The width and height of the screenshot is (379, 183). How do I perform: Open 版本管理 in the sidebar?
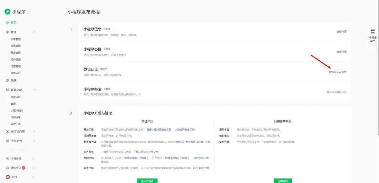pyautogui.click(x=16, y=39)
